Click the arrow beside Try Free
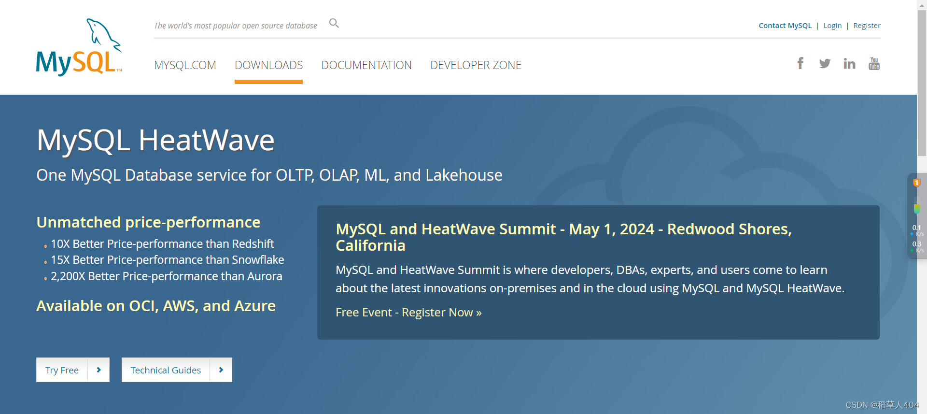 (x=98, y=370)
